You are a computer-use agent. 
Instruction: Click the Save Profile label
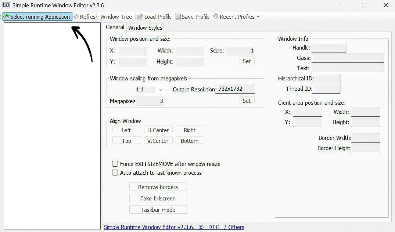[x=195, y=17]
